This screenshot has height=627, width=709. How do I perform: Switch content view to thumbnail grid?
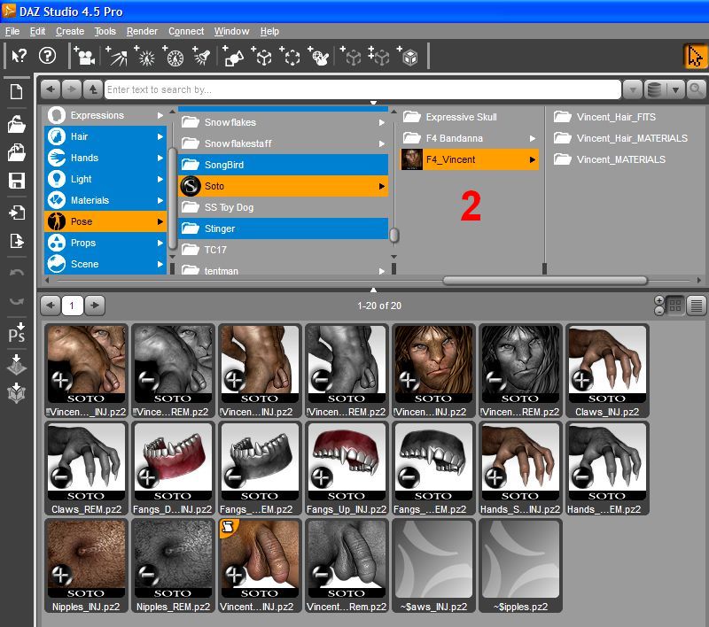tap(675, 306)
